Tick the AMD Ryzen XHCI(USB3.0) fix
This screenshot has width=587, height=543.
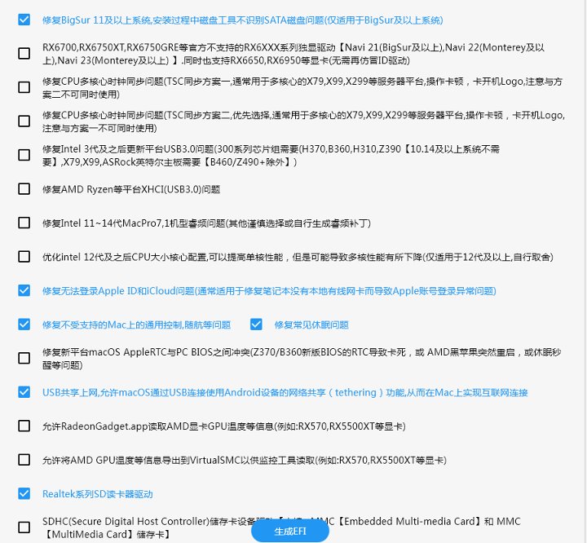[x=24, y=189]
